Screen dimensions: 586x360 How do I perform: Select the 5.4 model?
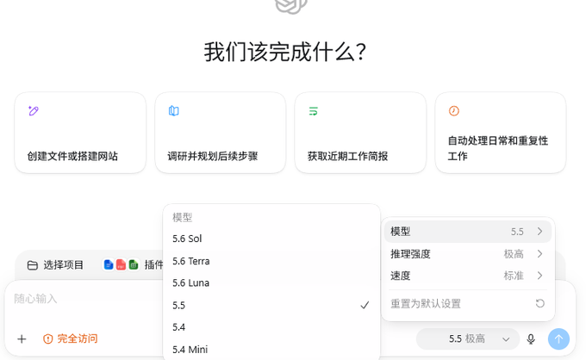[271, 327]
